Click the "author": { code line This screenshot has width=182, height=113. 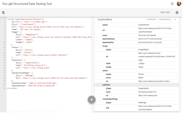coord(17,47)
